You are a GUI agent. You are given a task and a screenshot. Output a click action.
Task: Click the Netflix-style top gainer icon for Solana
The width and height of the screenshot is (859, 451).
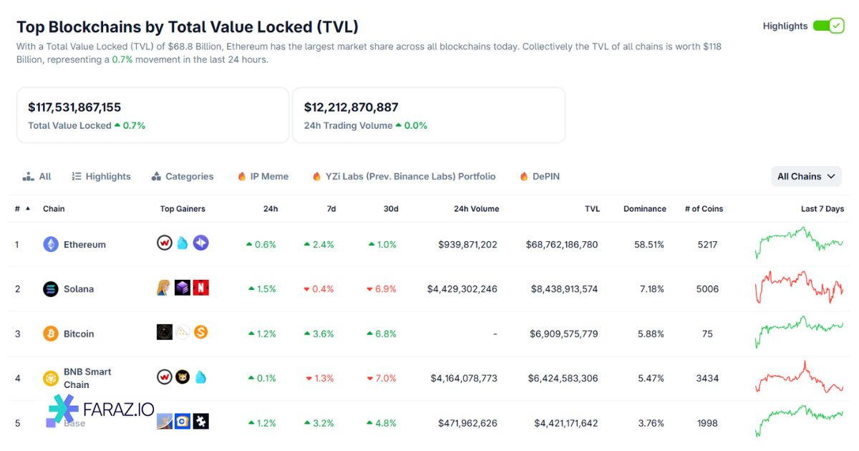[x=201, y=288]
